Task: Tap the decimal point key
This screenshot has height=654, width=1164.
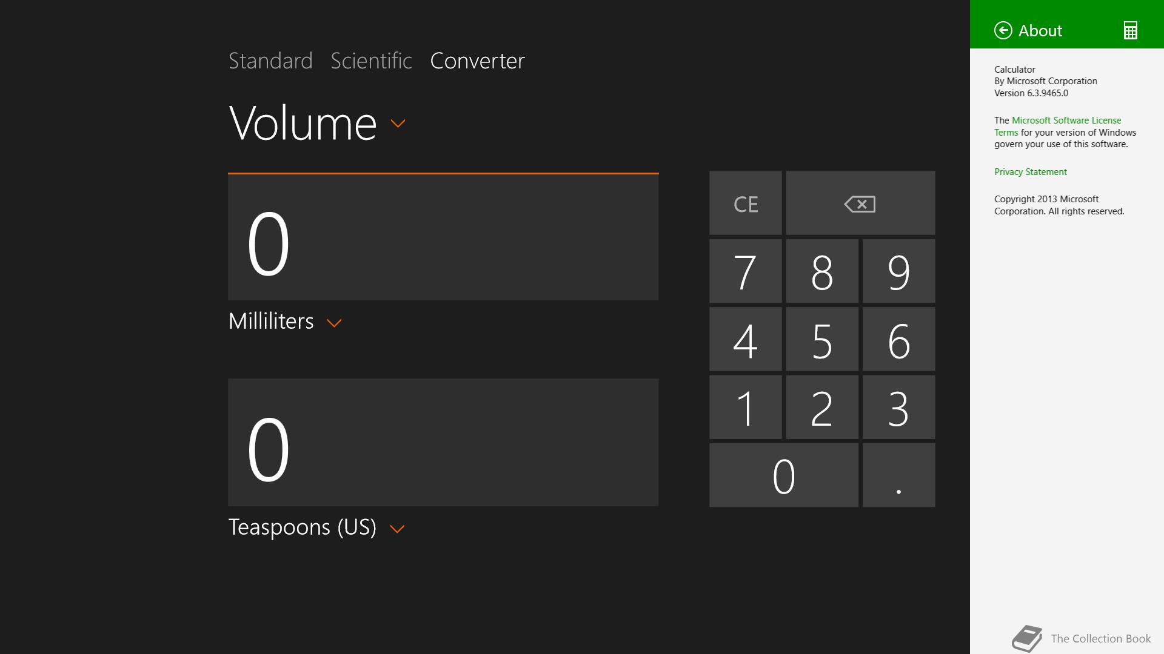Action: [898, 475]
